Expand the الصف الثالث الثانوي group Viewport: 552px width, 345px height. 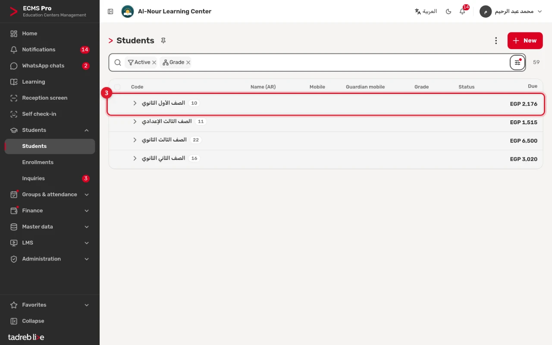135,140
